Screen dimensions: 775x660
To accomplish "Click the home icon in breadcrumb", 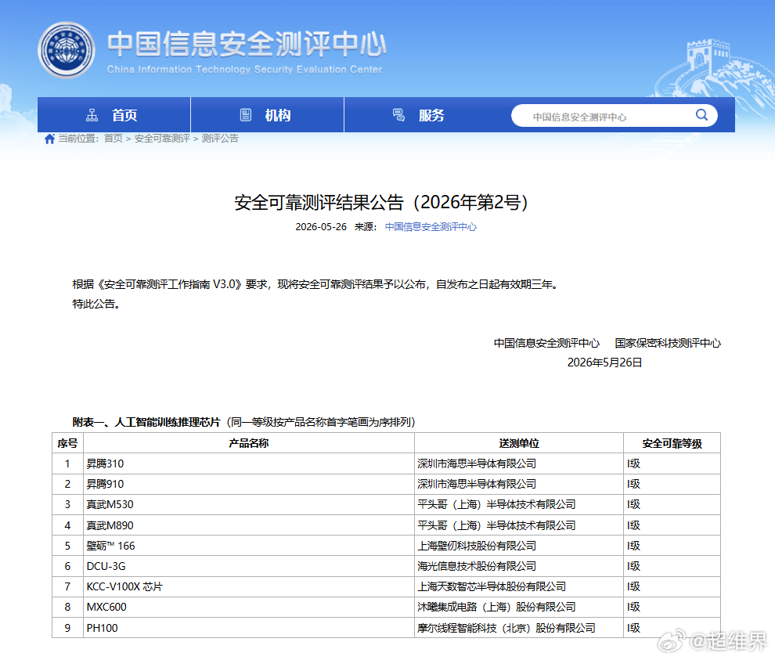I will point(49,139).
